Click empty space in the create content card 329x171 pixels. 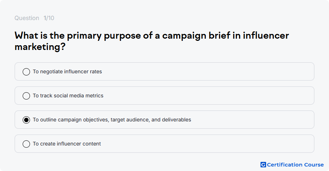[x=208, y=144]
